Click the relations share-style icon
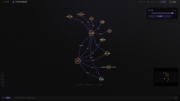The width and height of the screenshot is (180, 101). coord(147,2)
